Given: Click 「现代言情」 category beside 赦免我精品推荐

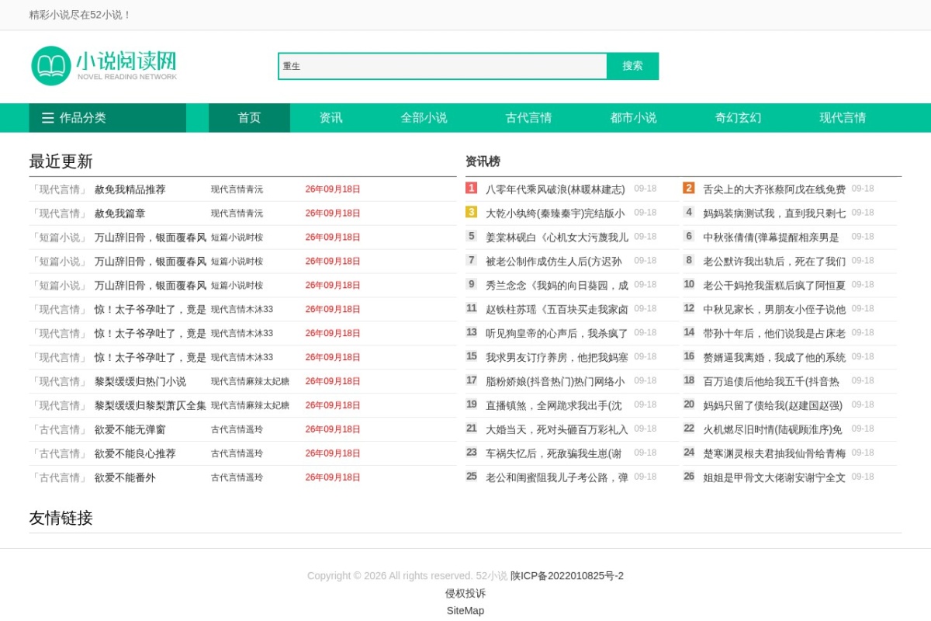Looking at the screenshot, I should (59, 189).
